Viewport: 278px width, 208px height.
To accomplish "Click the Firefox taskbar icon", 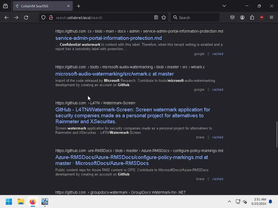I will pyautogui.click(x=33, y=201).
